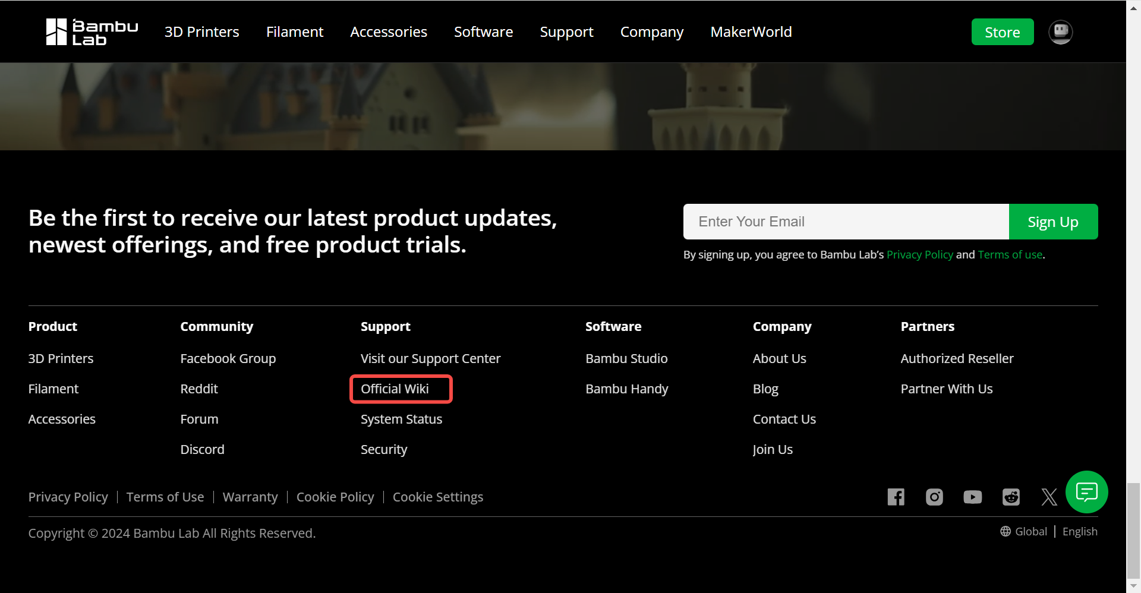Click the page vertical scrollbar thumb
1141x593 pixels.
(1133, 530)
